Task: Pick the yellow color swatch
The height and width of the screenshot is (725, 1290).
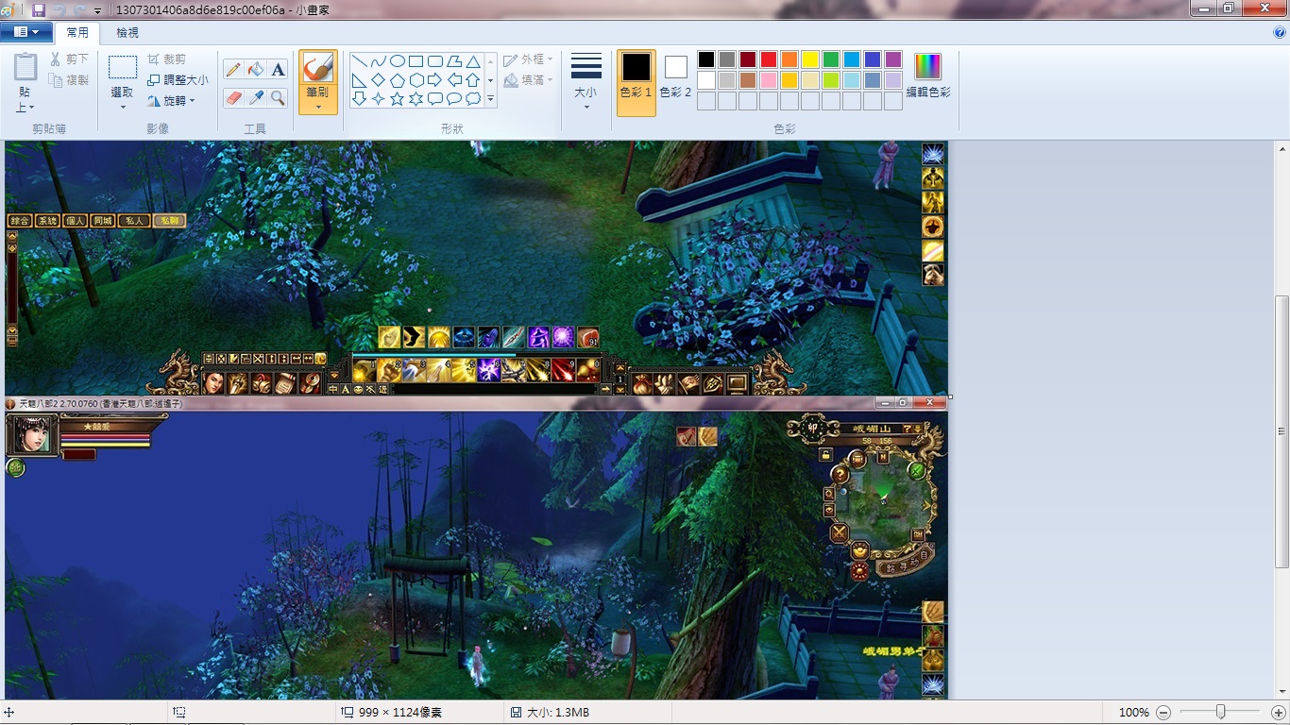Action: click(x=810, y=59)
